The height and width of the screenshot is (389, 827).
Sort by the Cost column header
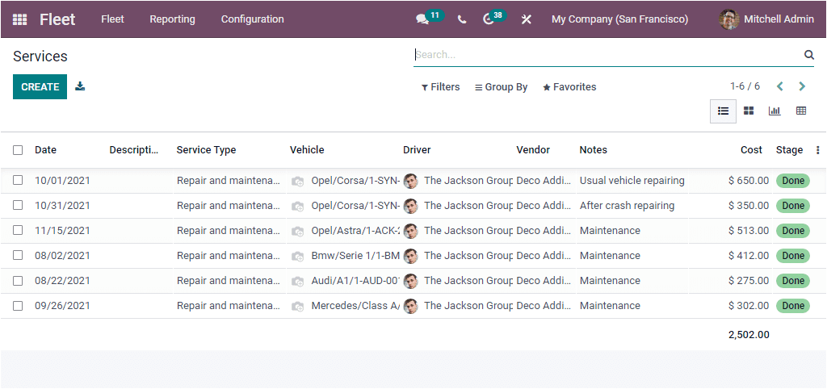coord(751,150)
